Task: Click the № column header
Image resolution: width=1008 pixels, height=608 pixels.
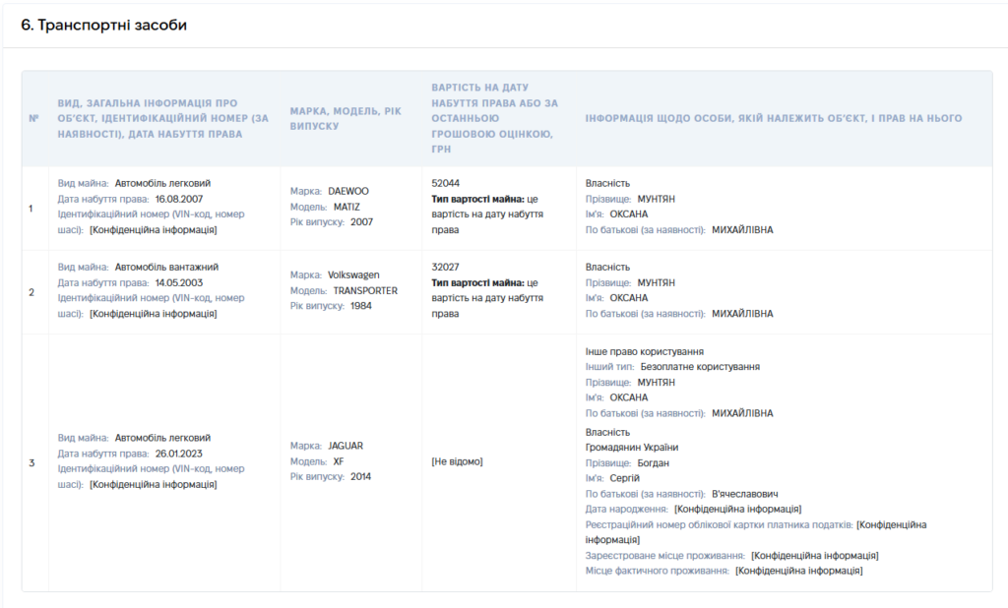Action: point(34,118)
